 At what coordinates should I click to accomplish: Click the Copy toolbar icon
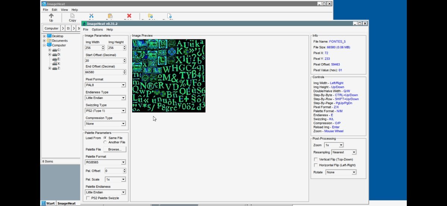coord(72,16)
